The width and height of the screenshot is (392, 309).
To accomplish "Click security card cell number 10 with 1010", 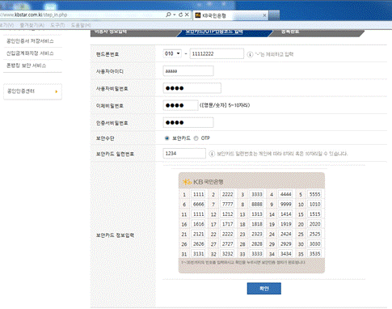I will pyautogui.click(x=314, y=204).
